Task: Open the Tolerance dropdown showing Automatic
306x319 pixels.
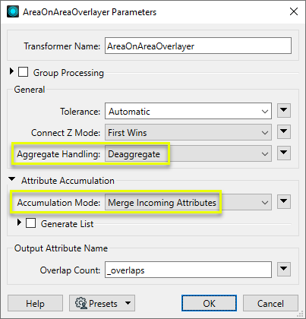Action: coord(188,111)
